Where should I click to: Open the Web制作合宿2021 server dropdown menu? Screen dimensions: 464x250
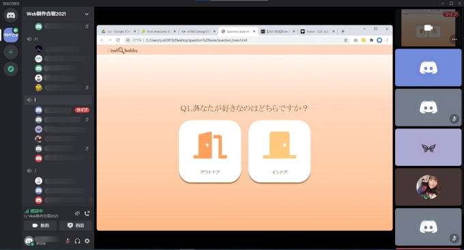point(87,14)
